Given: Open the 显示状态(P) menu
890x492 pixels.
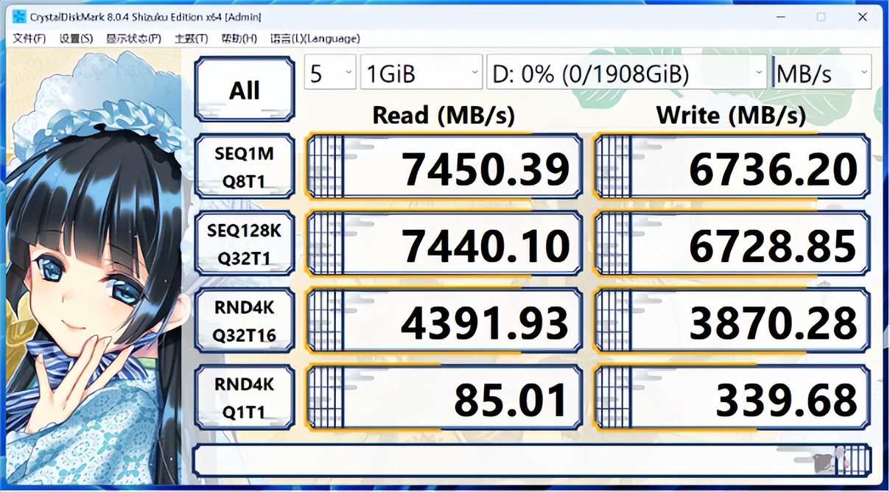Looking at the screenshot, I should (x=133, y=38).
